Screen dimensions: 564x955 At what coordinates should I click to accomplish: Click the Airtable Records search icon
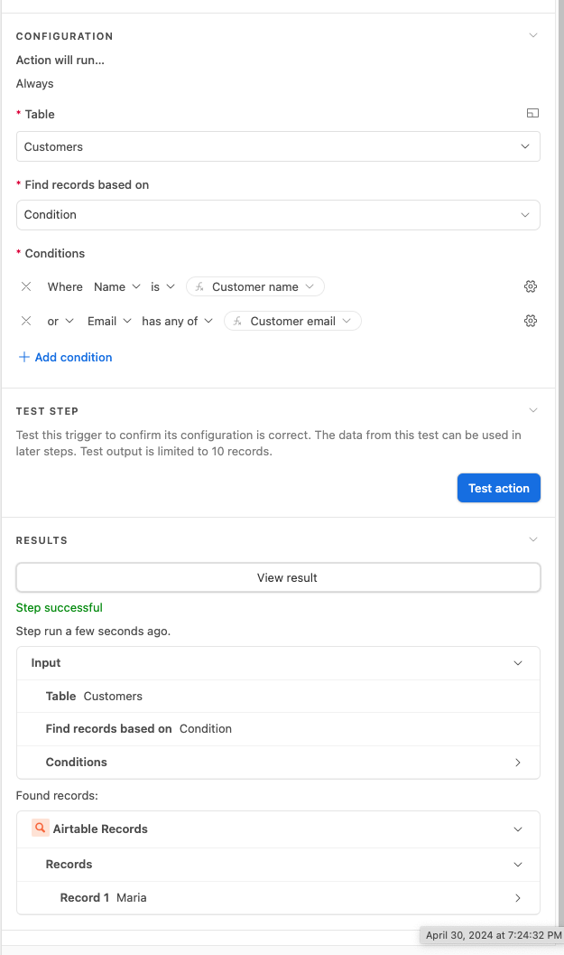coord(40,828)
